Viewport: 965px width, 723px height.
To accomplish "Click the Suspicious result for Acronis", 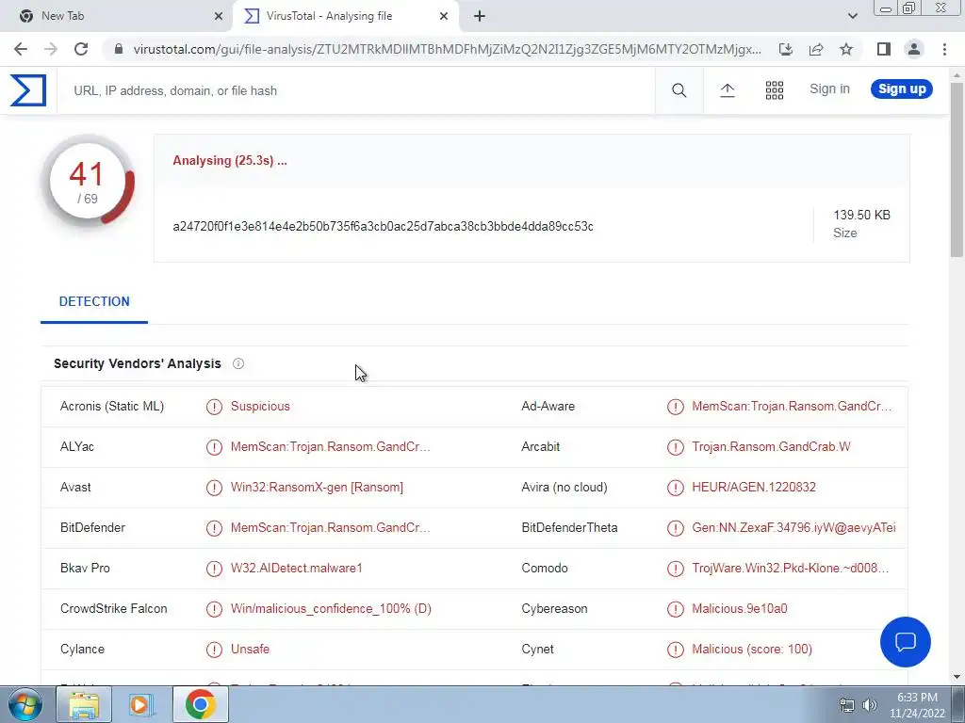I will pos(260,407).
